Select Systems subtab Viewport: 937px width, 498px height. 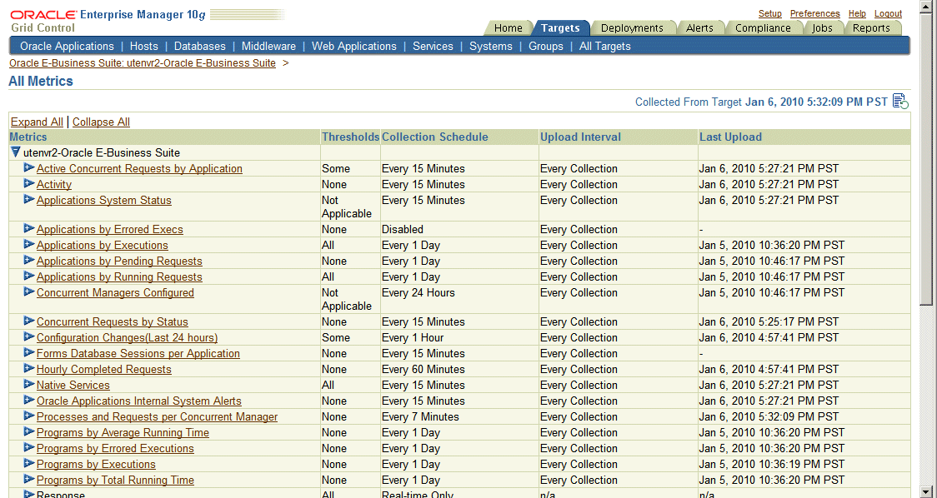(x=491, y=46)
